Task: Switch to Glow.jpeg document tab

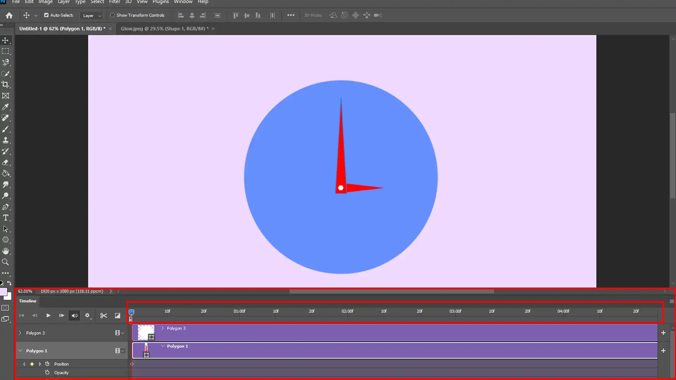Action: (164, 28)
